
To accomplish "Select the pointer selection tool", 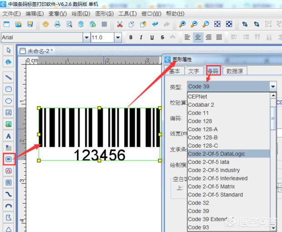I will pos(9,50).
